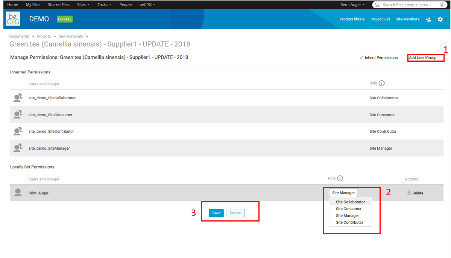Toggle Inherit Permissions
This screenshot has width=451, height=258.
378,58
